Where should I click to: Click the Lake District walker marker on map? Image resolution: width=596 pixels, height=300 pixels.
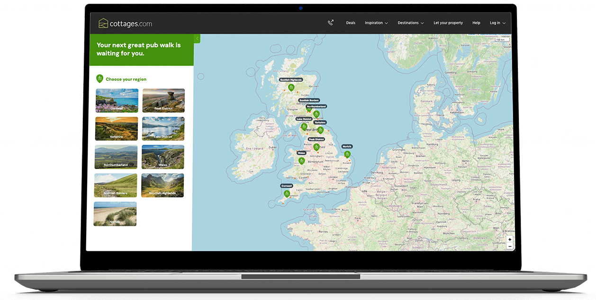pyautogui.click(x=304, y=127)
